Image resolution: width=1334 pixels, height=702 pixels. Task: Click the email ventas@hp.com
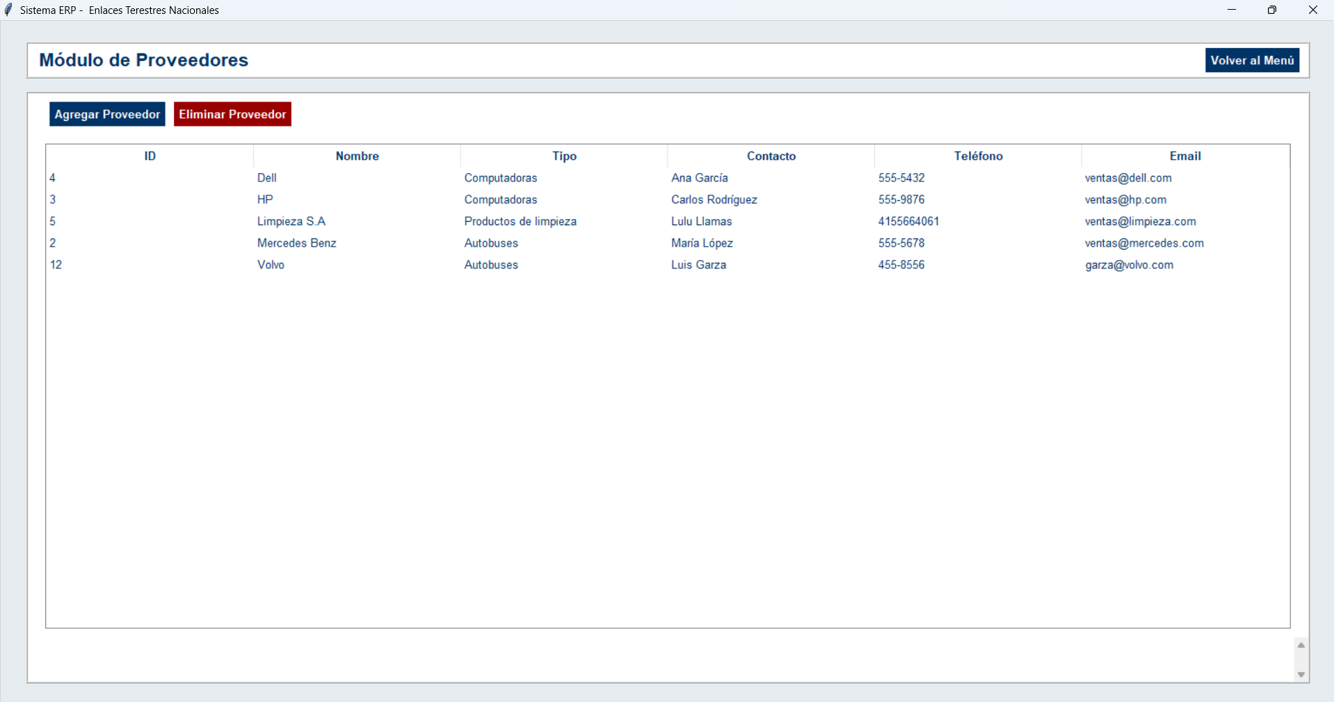pyautogui.click(x=1126, y=199)
